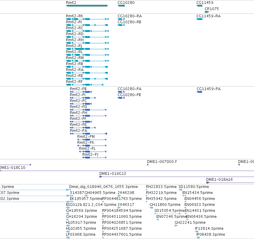
Task: Select feature label 2646317
Action: coord(126,205)
